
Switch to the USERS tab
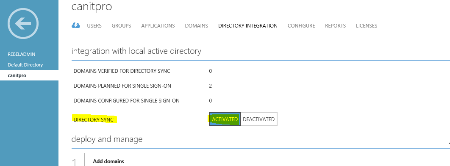[94, 26]
